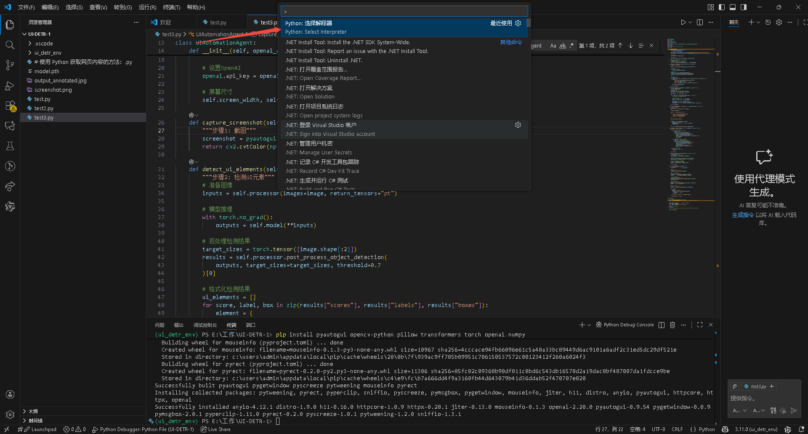Screen dimensions: 808x434
Task: Open screenshot.png in the explorer
Action: tap(83, 90)
